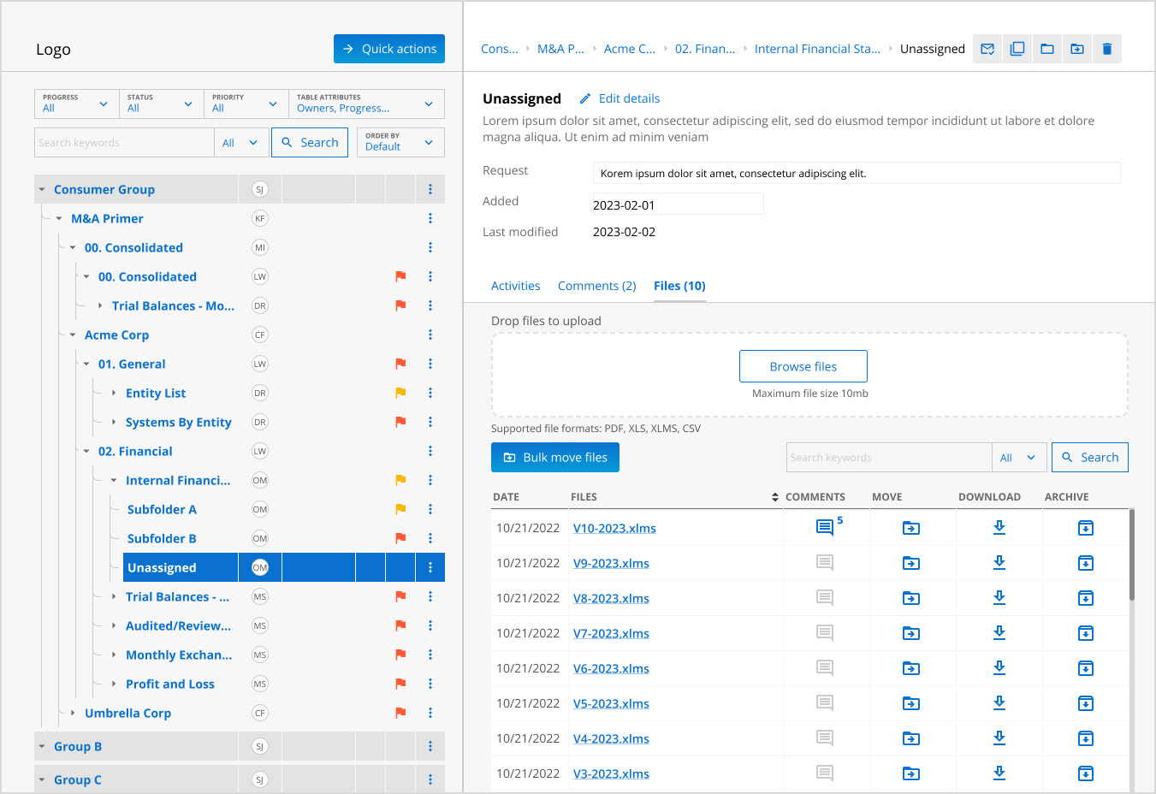1156x794 pixels.
Task: Download V10-2023.xlms file
Action: coord(999,528)
